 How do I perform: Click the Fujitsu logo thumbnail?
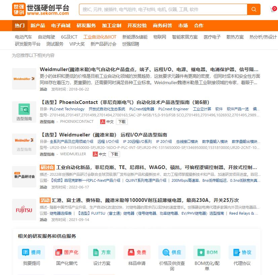[x=24, y=210]
